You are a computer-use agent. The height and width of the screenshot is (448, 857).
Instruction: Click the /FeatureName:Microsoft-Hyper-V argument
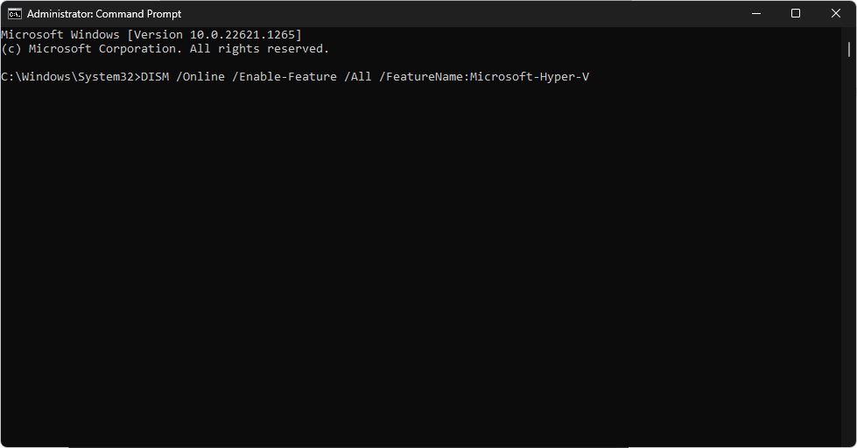point(484,77)
